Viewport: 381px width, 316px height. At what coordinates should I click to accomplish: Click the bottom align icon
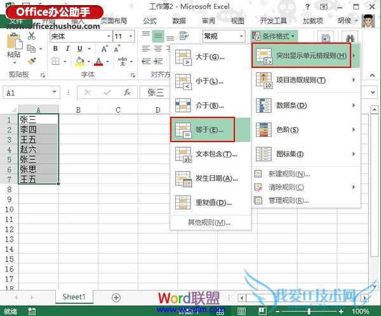[170, 38]
